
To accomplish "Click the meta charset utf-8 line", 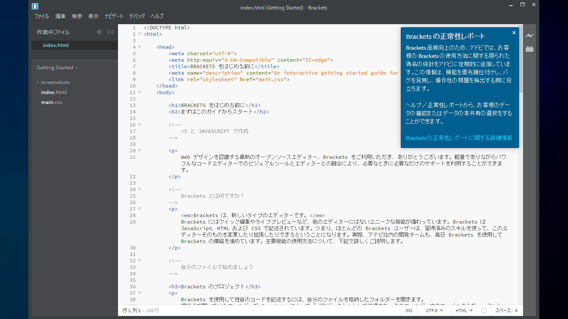I will click(x=203, y=54).
